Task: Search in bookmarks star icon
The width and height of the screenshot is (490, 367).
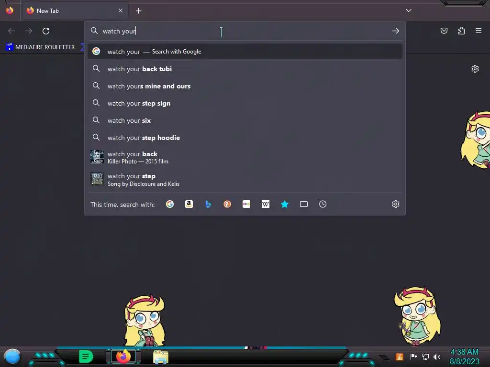Action: 284,204
